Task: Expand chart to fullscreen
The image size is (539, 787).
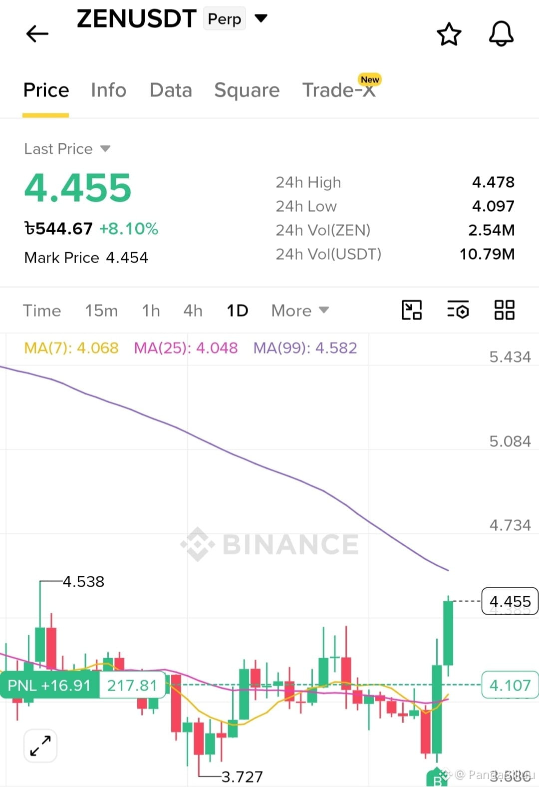Action: [40, 746]
